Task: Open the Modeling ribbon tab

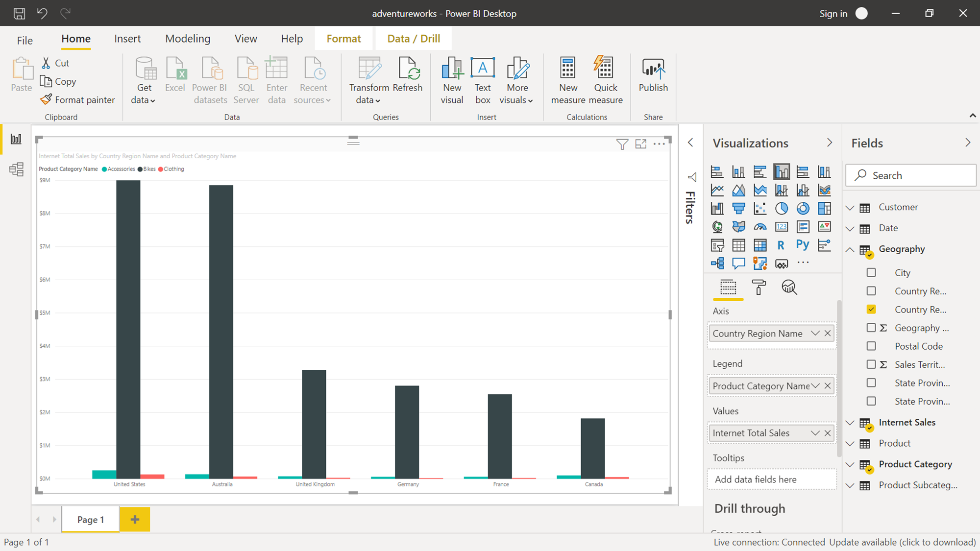Action: point(188,39)
